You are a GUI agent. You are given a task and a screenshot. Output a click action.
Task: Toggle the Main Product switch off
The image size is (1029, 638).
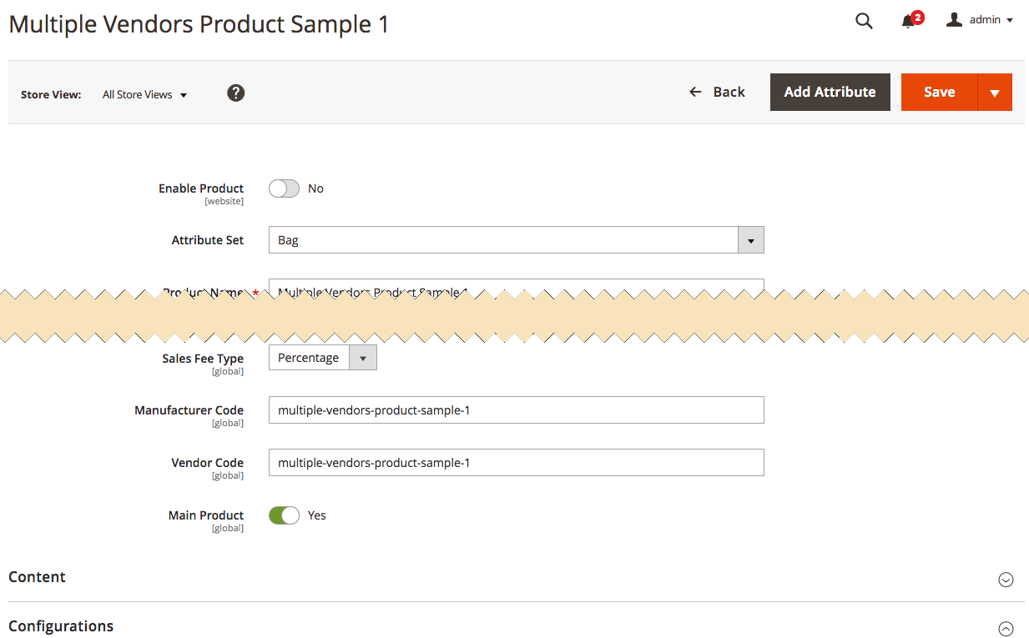click(284, 515)
